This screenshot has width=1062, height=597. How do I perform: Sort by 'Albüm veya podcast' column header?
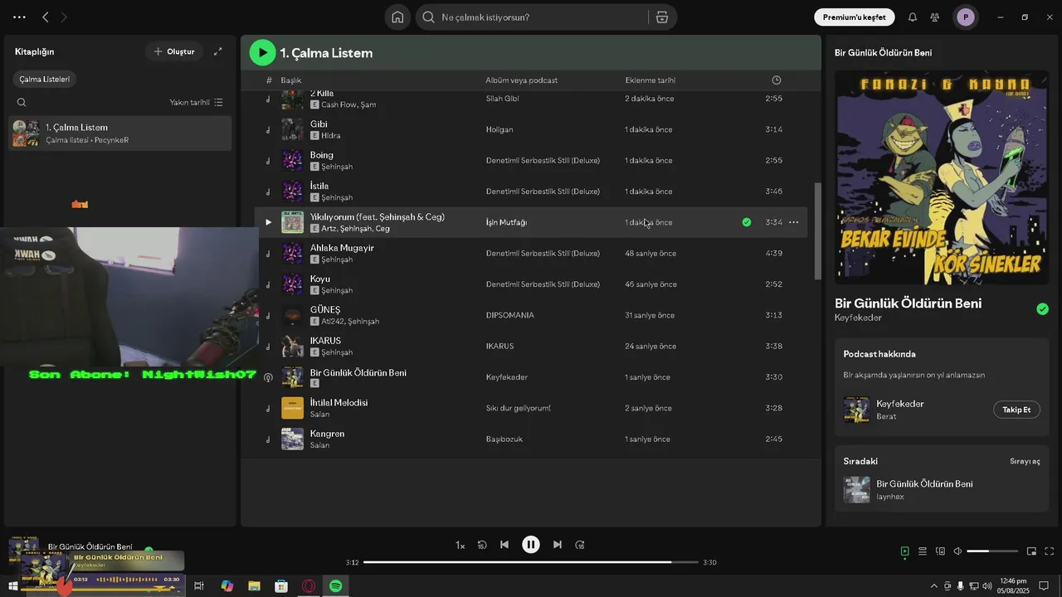point(522,80)
